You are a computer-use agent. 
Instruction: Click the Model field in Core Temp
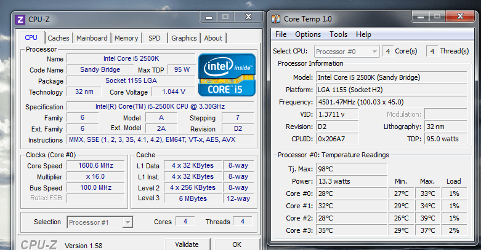pyautogui.click(x=392, y=77)
